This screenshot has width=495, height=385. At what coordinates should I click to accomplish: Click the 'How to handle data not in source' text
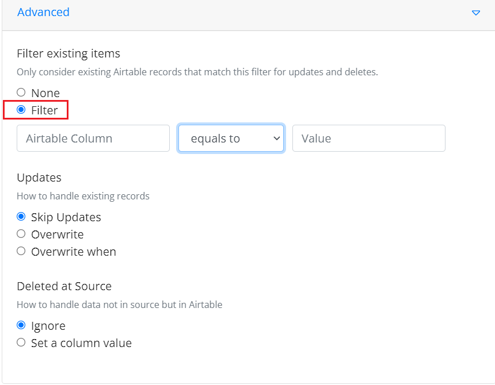119,305
